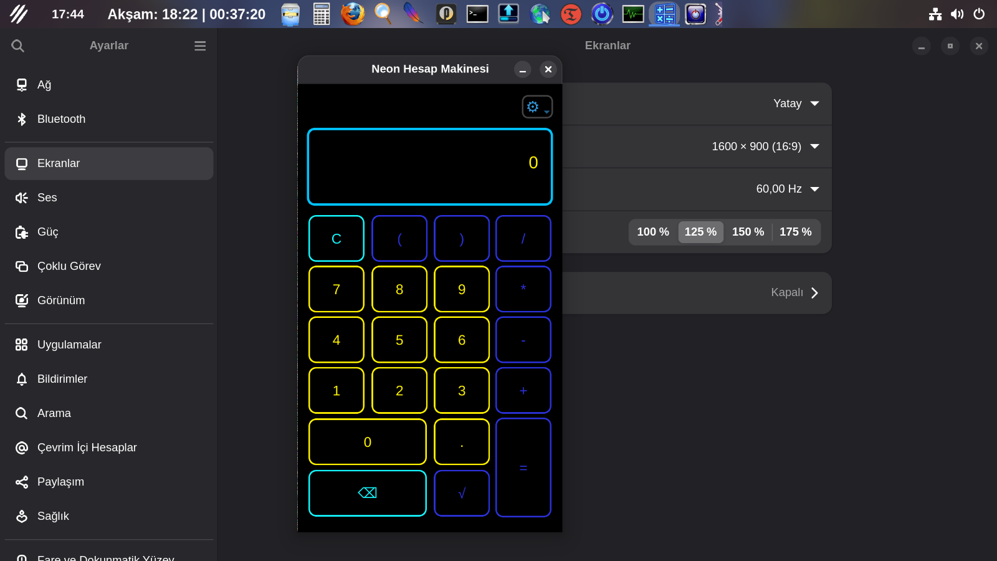Open the Ayarlar hamburger menu
997x561 pixels.
click(200, 46)
